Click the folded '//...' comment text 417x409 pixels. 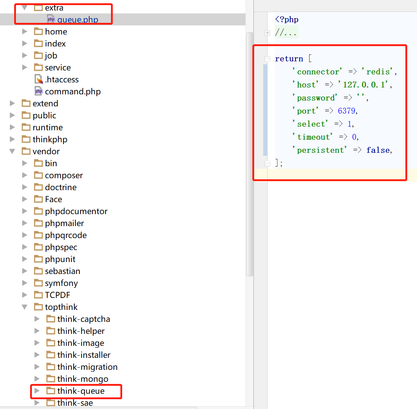286,32
